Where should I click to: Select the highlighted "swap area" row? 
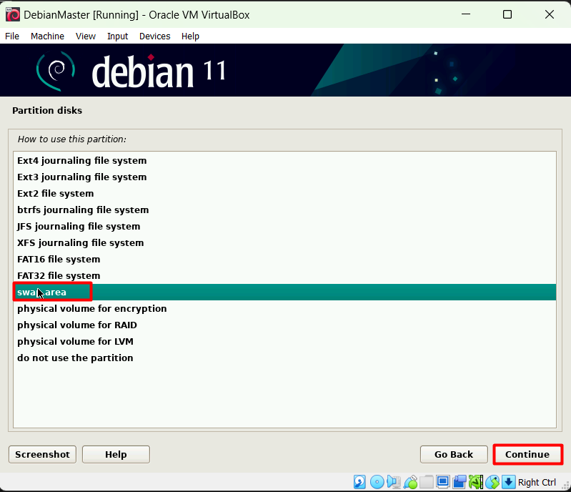284,292
